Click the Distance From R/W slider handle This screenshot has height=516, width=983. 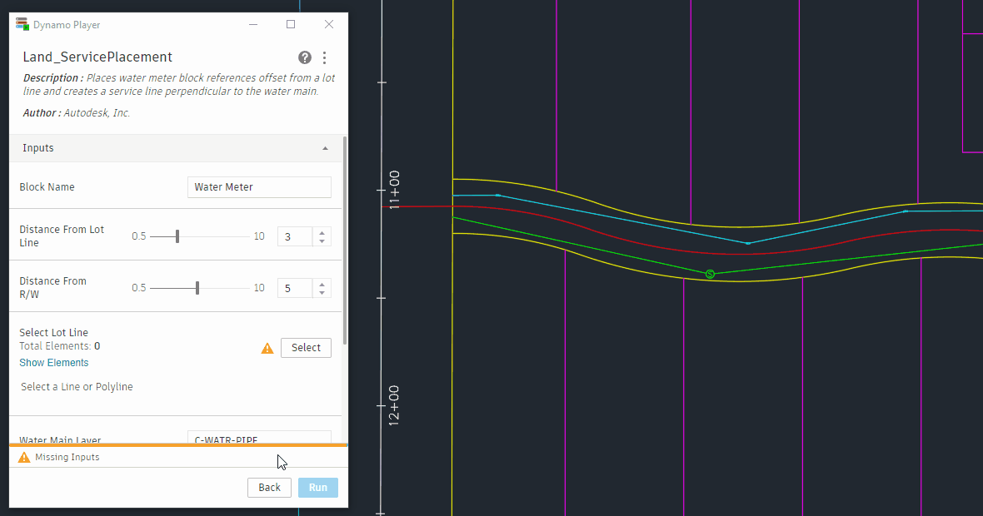pyautogui.click(x=197, y=288)
